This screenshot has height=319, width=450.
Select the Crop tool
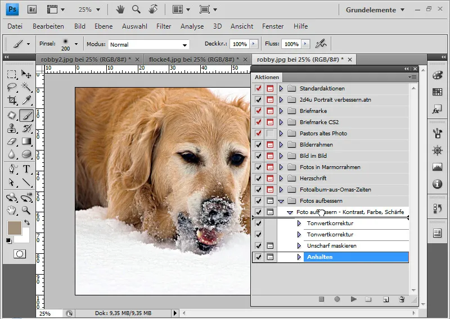[11, 100]
